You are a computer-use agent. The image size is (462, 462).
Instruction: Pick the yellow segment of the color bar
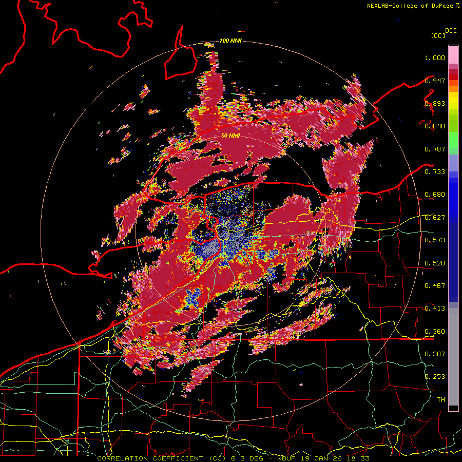point(453,101)
